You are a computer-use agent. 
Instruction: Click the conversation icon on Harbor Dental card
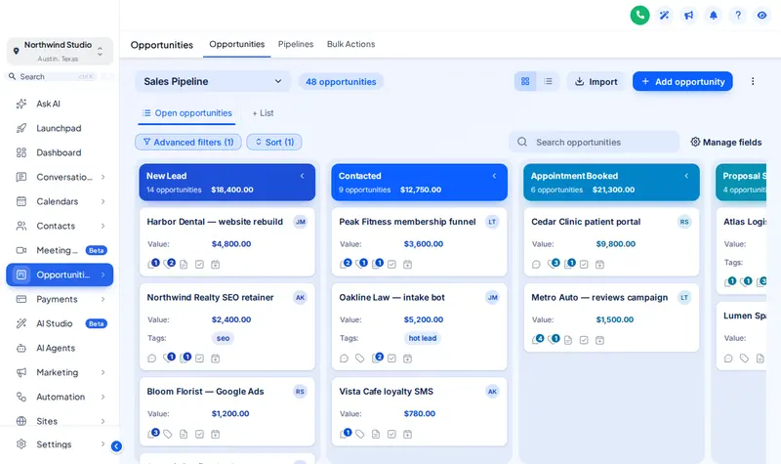(153, 264)
